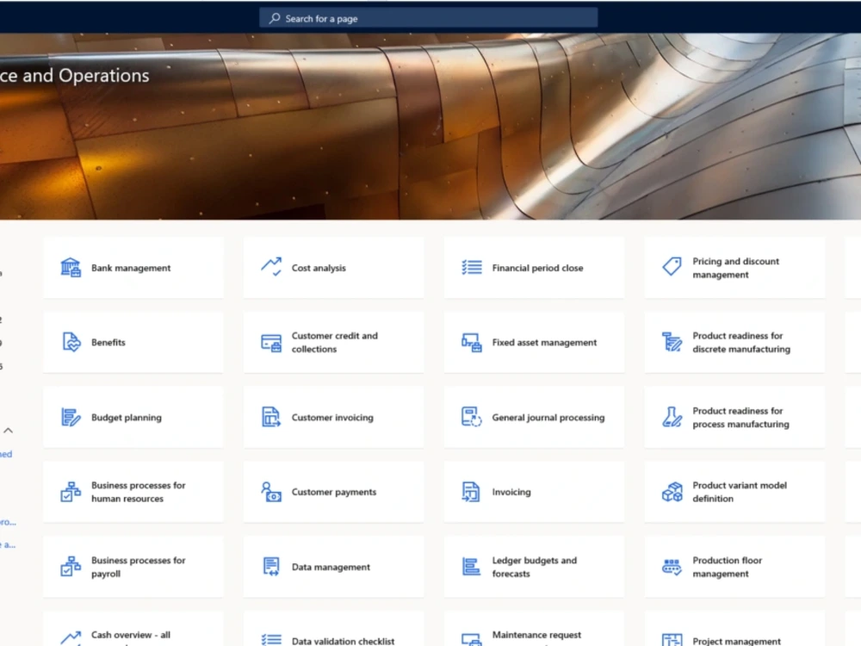
Task: Click the Customer credit and collections card icon
Action: coord(270,342)
